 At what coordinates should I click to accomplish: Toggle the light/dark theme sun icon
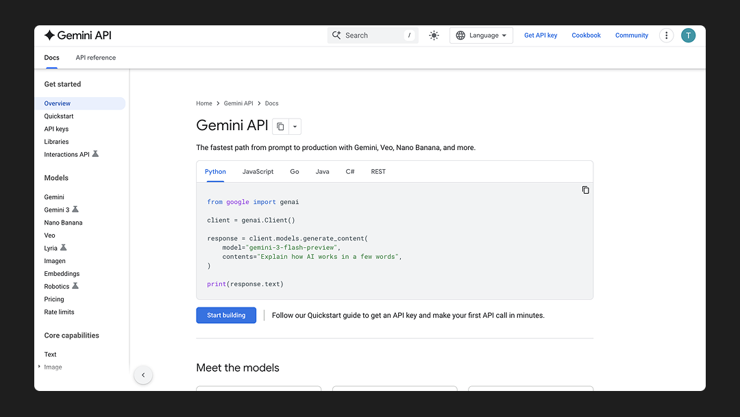434,36
